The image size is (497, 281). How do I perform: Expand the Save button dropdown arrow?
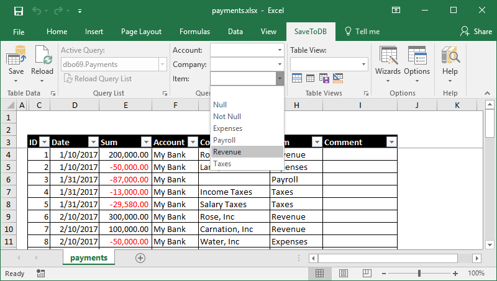point(16,81)
